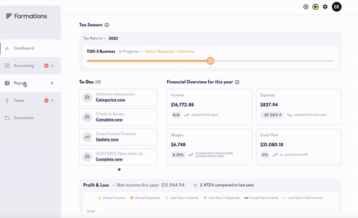This screenshot has height=218, width=358.
Task: Click the green up arrow beside 2.972%
Action: (195, 185)
